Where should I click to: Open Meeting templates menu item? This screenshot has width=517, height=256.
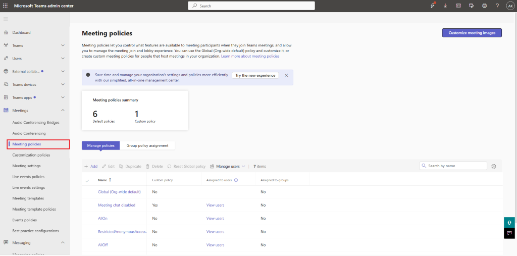click(28, 198)
